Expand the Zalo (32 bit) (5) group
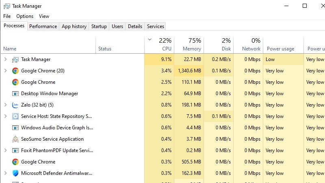The width and height of the screenshot is (325, 183). (x=6, y=105)
